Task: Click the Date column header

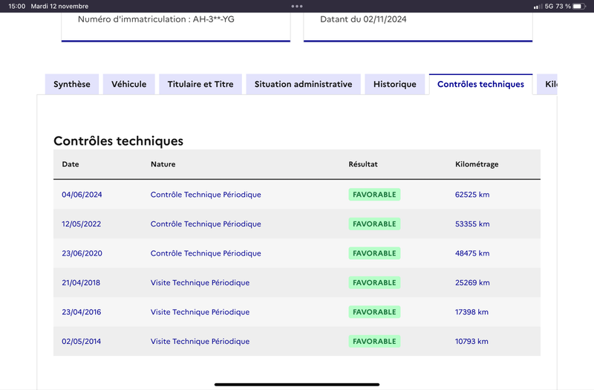Action: pos(71,164)
